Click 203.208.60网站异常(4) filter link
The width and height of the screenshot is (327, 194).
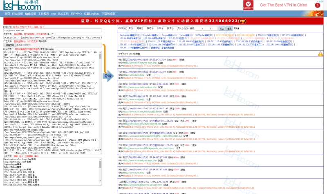(155, 38)
